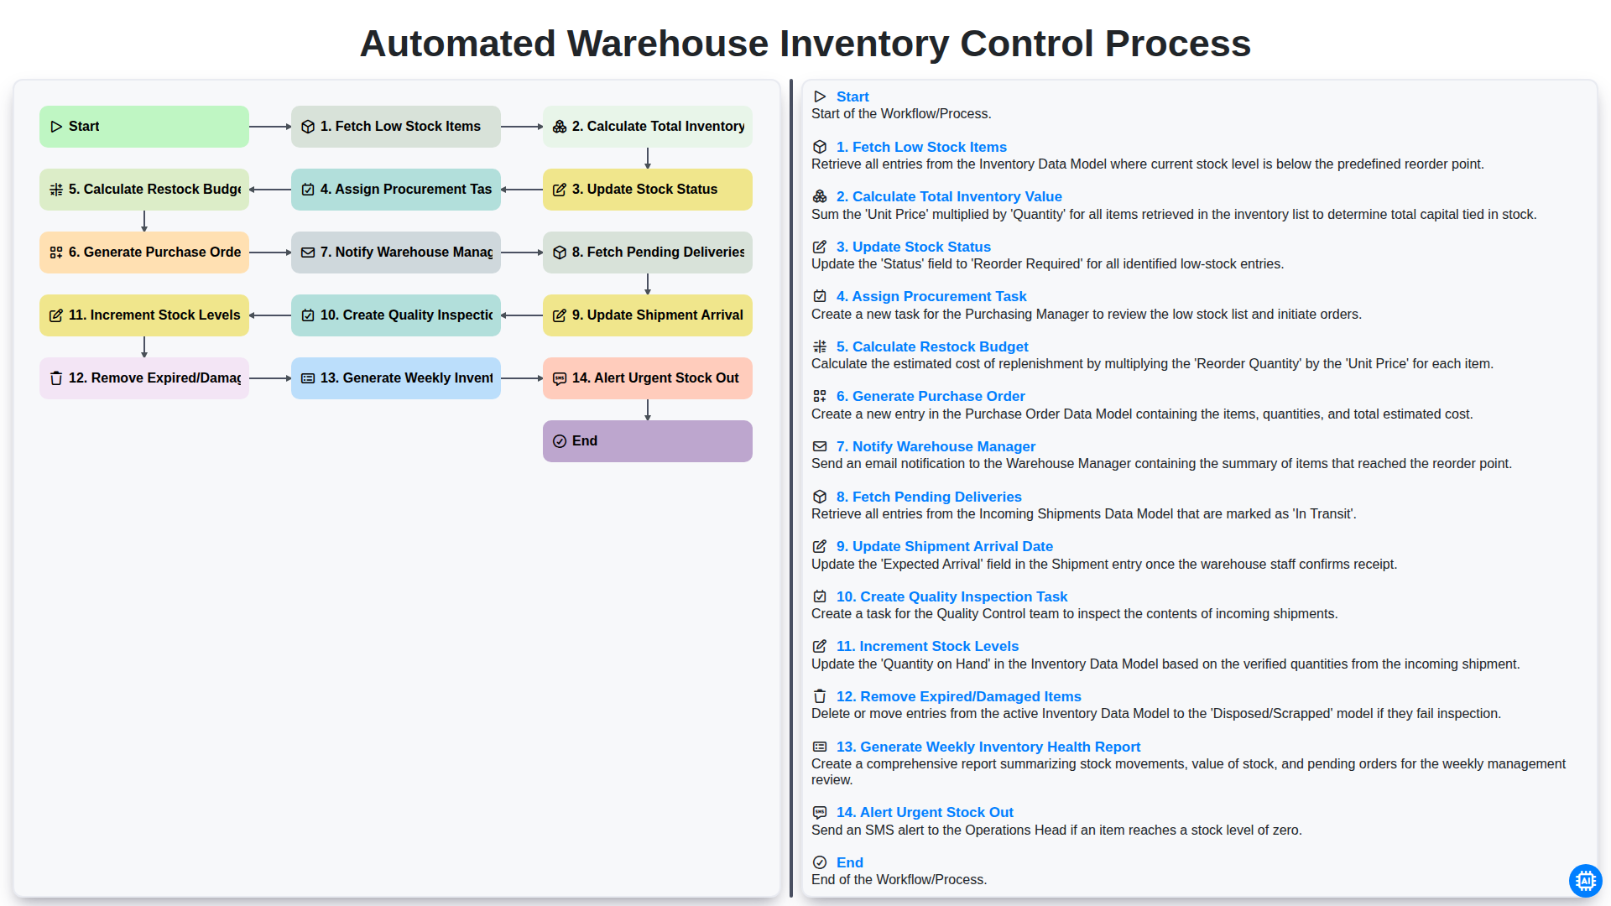Click cubes icon in Calculate Total Inventory node
Viewport: 1611px width, 906px height.
pyautogui.click(x=560, y=127)
